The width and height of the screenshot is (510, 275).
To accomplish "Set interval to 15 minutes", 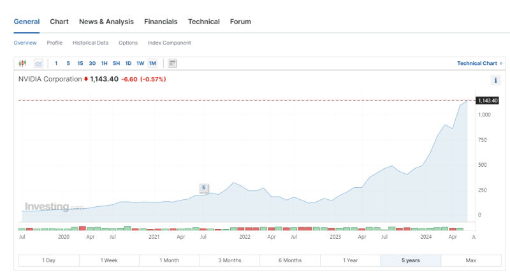I will (x=80, y=63).
